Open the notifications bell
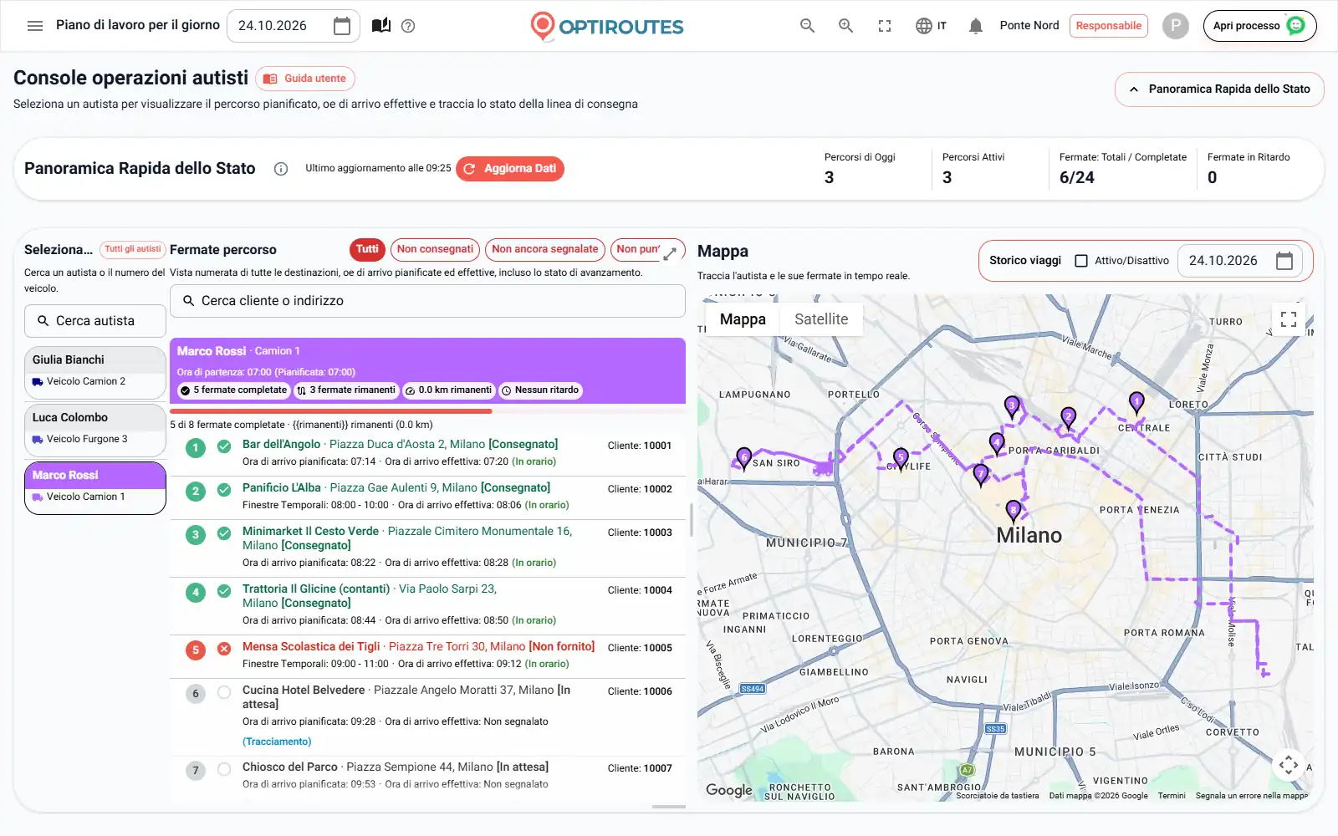Image resolution: width=1338 pixels, height=836 pixels. click(x=975, y=26)
